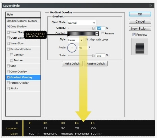This screenshot has height=138, width=157.
Task: Click the Cancel button
Action: click(140, 21)
